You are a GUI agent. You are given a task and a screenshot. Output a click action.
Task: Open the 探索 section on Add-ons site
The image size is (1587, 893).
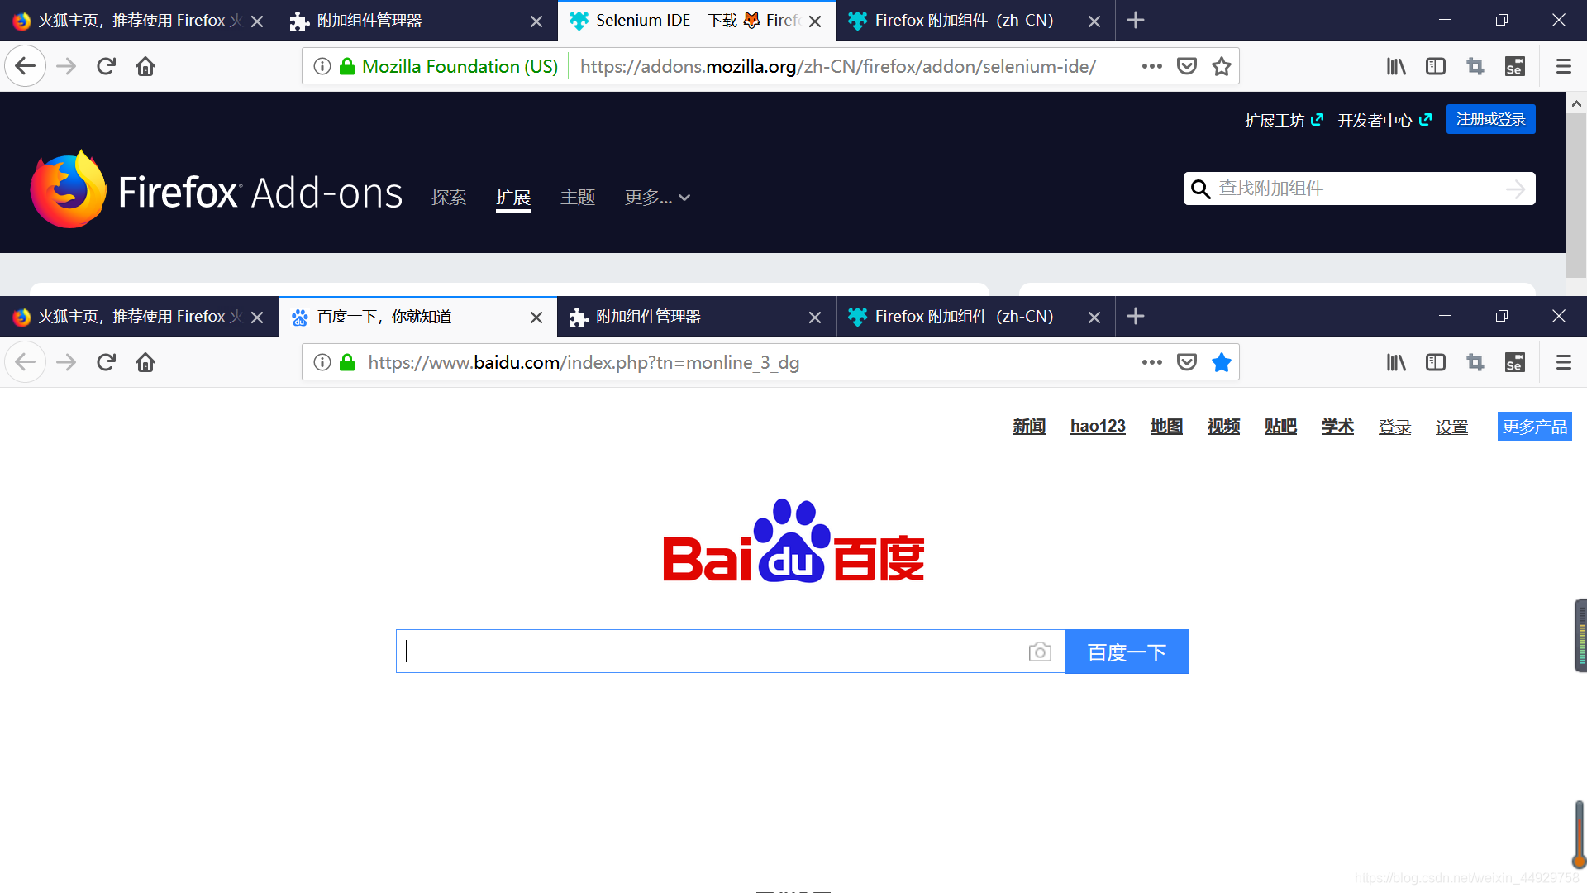coord(449,198)
